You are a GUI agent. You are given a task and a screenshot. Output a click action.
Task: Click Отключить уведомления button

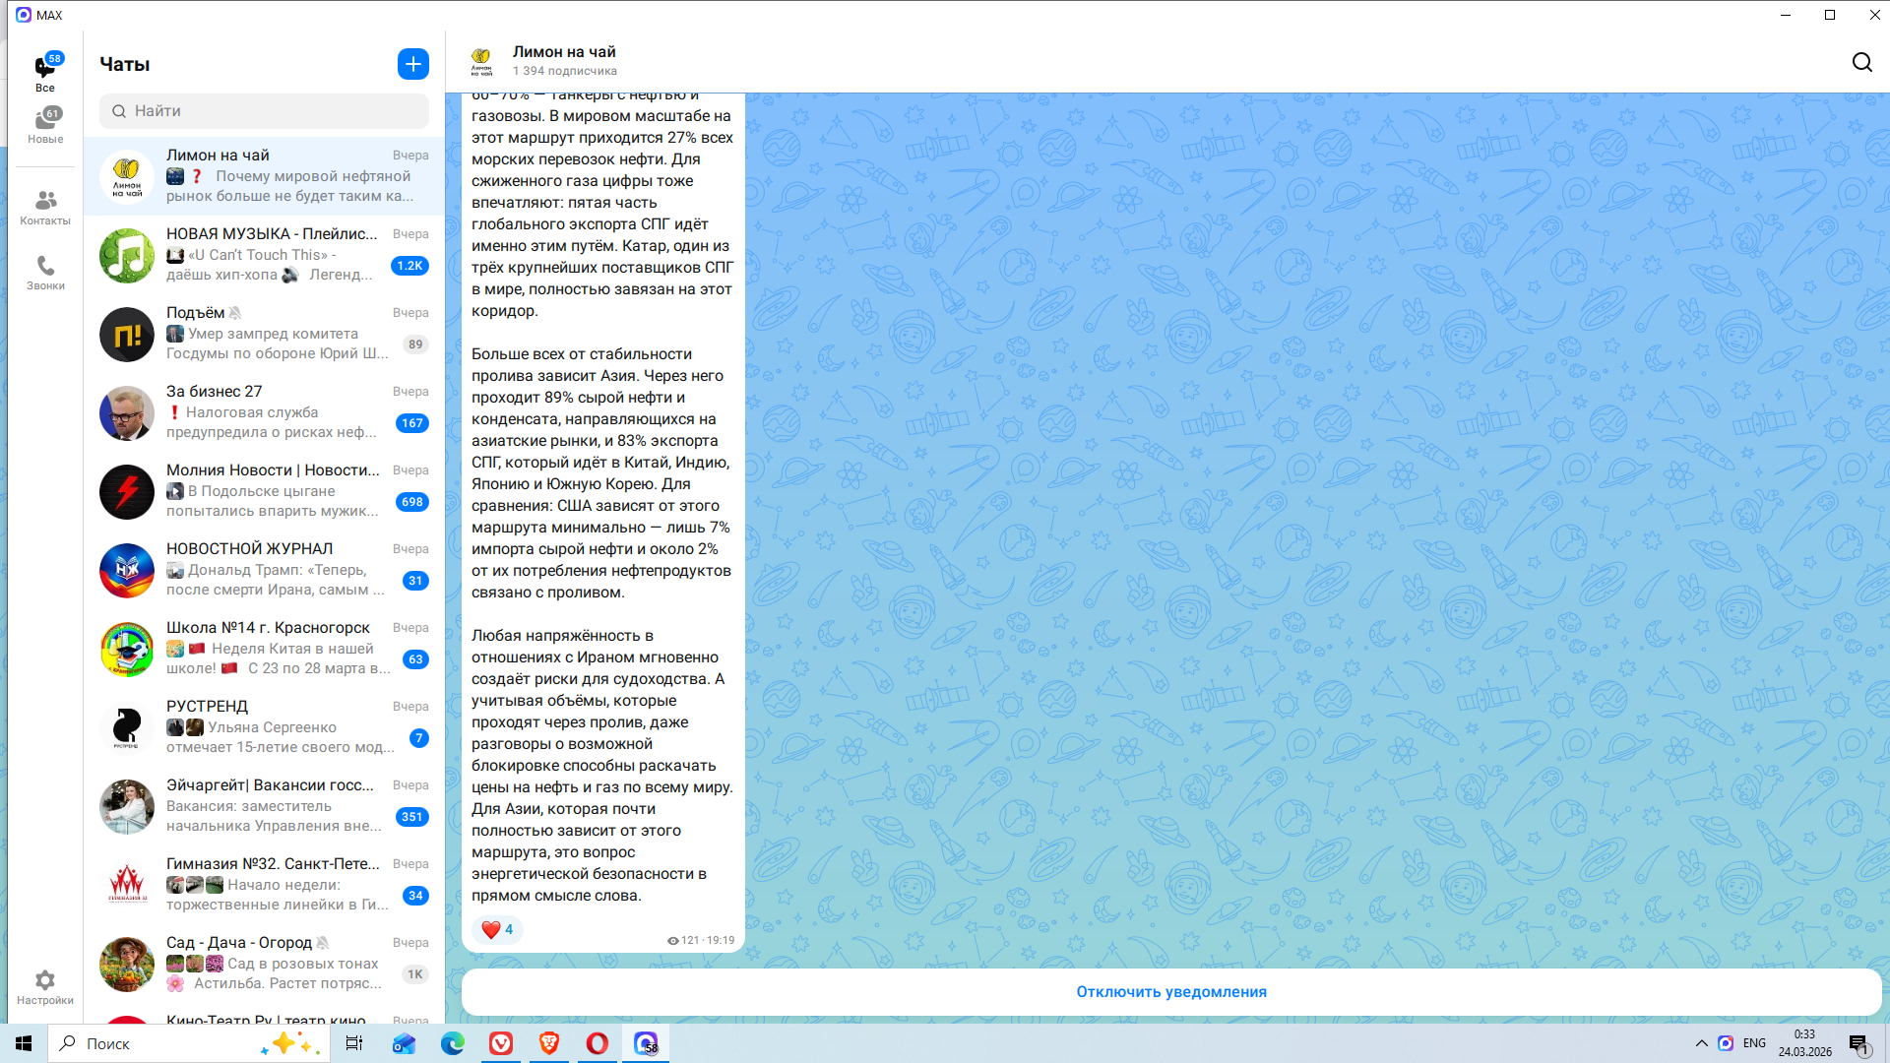click(1170, 991)
